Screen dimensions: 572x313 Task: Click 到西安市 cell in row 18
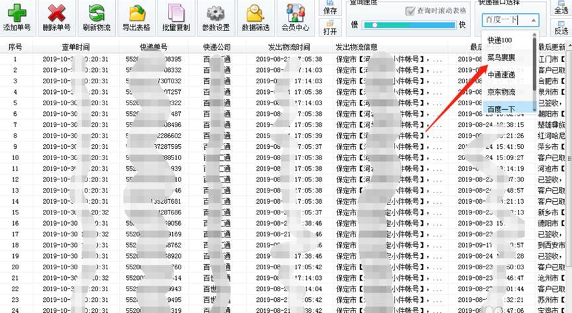[551, 245]
